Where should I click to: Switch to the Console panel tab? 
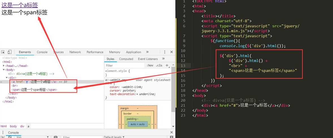point(42,52)
